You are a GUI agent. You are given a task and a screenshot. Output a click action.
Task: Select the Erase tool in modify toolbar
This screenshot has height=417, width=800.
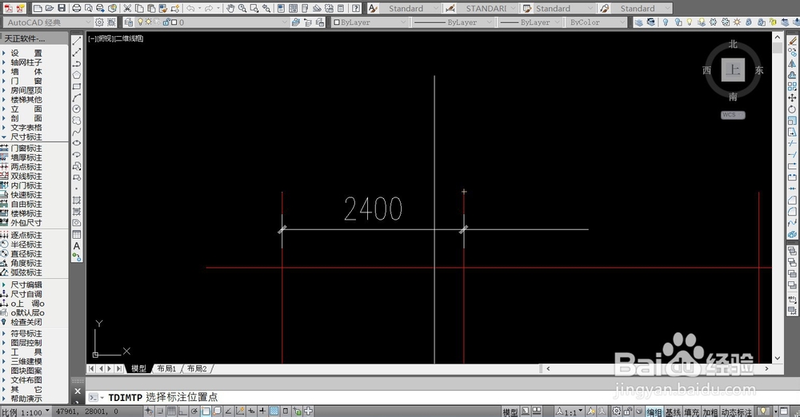click(792, 41)
